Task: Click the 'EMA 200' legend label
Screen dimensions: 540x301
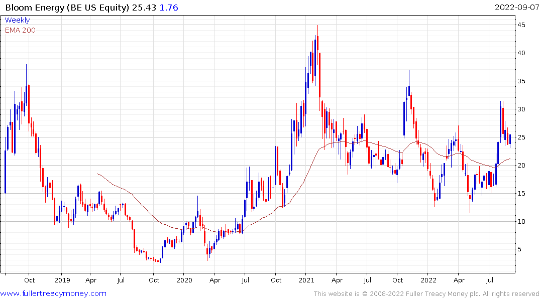Action: (x=20, y=30)
